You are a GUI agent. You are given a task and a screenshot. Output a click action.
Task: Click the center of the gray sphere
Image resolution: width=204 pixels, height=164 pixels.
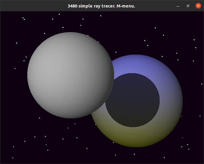[71, 75]
